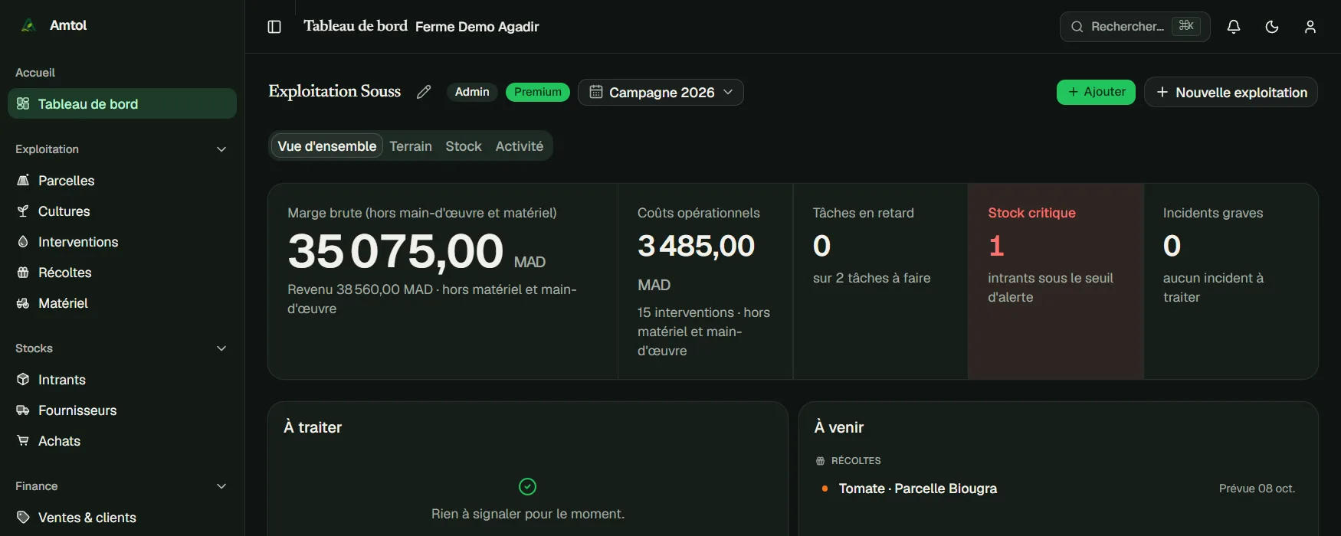This screenshot has width=1341, height=536.
Task: Collapse the Stocks sidebar group
Action: (221, 348)
